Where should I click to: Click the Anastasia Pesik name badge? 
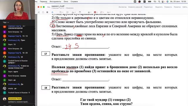[15, 99]
